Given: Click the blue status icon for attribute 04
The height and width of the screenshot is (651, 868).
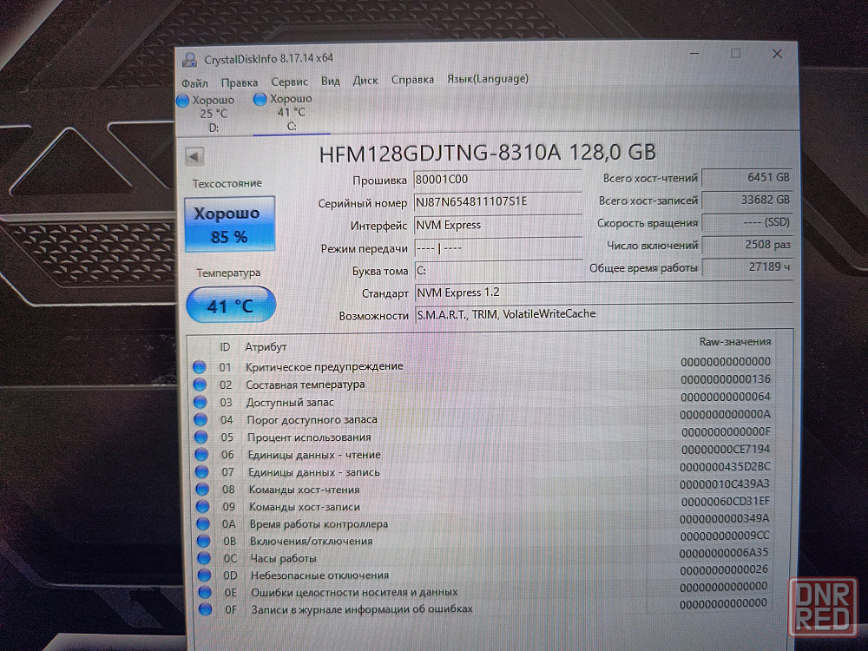Looking at the screenshot, I should pos(201,419).
